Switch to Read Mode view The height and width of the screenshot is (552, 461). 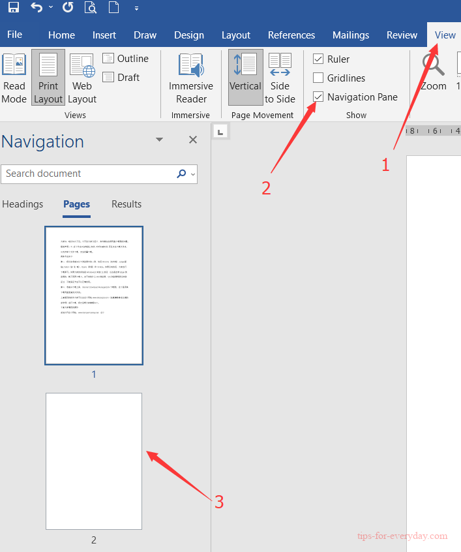(x=14, y=78)
